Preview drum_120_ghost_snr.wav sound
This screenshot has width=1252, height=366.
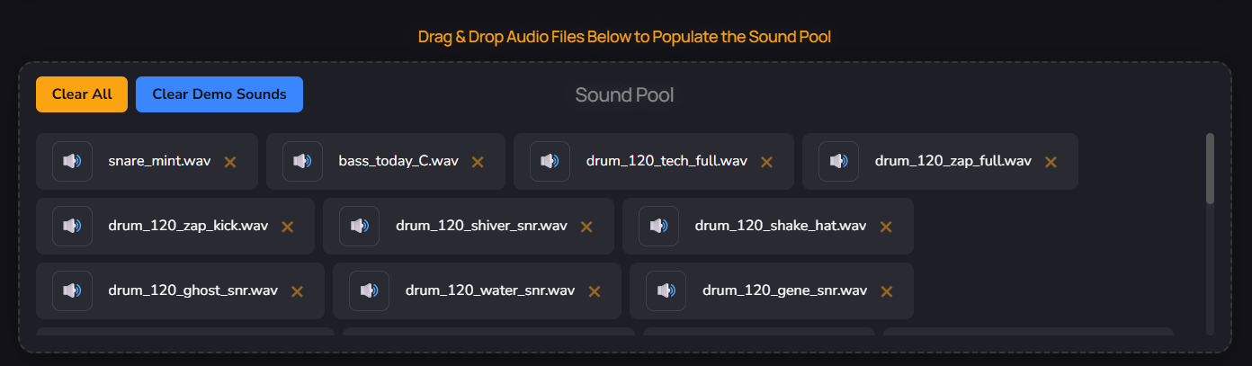click(x=72, y=291)
